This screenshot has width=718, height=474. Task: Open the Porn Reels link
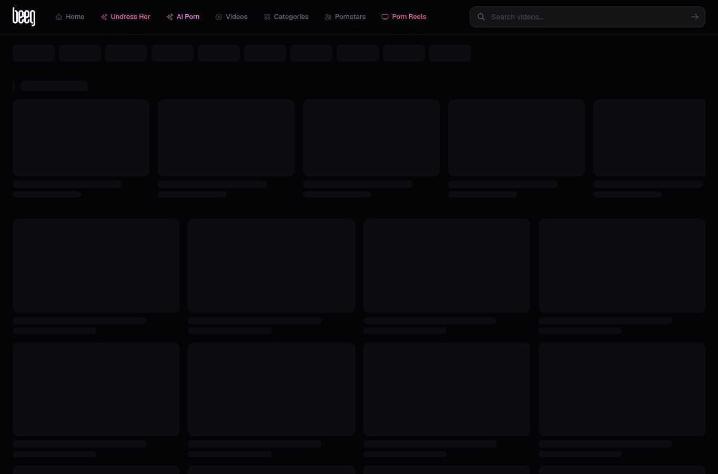click(x=404, y=17)
